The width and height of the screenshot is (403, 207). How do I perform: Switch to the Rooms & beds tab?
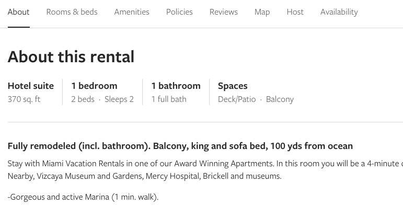tap(72, 12)
